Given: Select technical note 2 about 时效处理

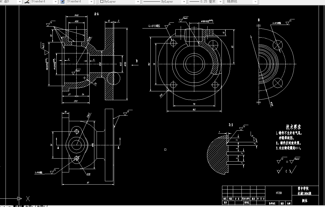Looking at the screenshot, I should click(288, 143).
